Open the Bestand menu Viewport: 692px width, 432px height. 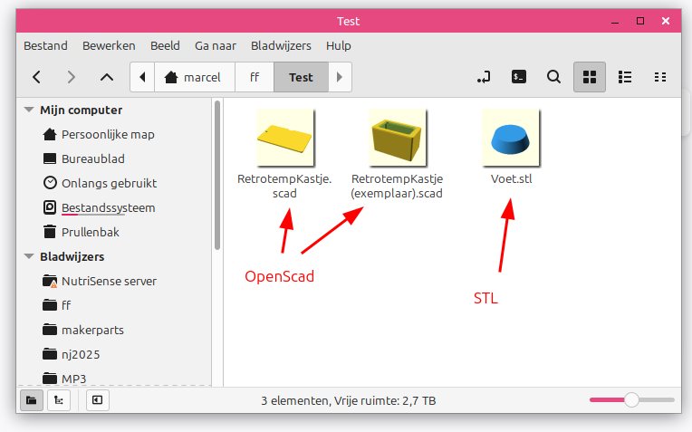point(45,45)
